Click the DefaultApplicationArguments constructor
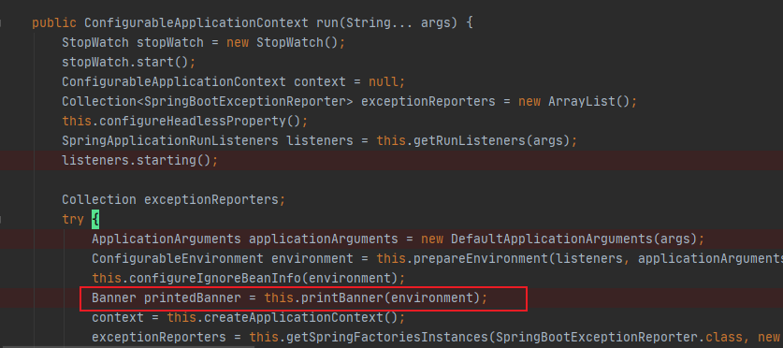Viewport: 783px width, 348px height. 551,239
